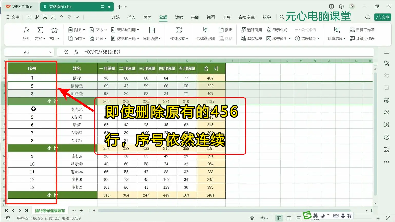The height and width of the screenshot is (222, 395).
Task: Click the save icon in quick toolbar
Action: 29,17
